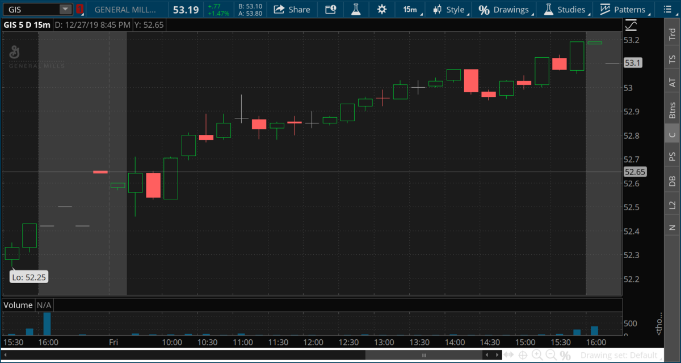681x363 pixels.
Task: Click the red alert icon beside the symbol box
Action: pos(80,9)
